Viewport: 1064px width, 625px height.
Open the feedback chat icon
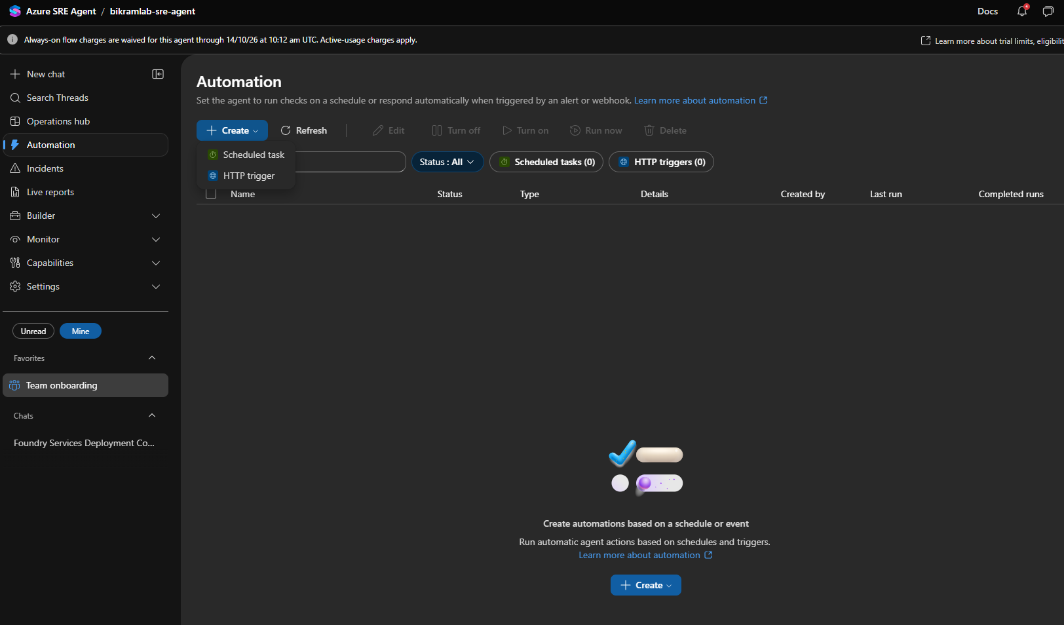[1048, 11]
